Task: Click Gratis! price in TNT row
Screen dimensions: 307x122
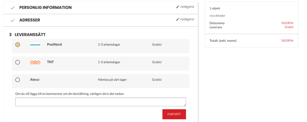Action: 157,62
